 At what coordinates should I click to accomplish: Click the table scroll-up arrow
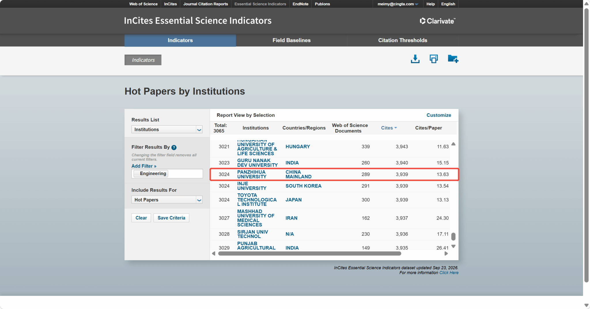point(453,144)
